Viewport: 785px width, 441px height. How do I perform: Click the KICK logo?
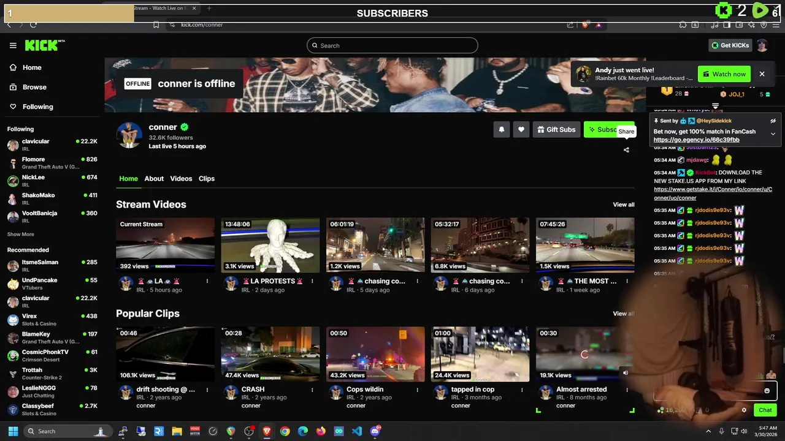45,45
